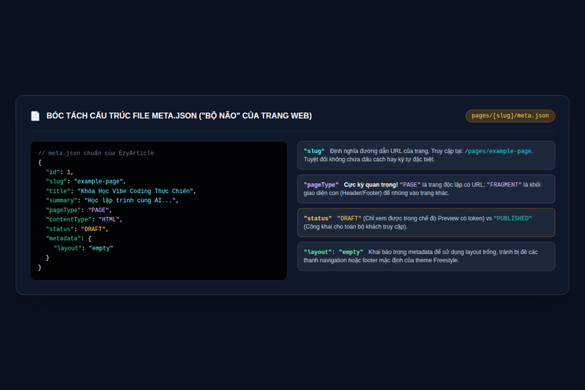Image resolution: width=585 pixels, height=390 pixels.
Task: Click the code line "slug": "example-page"
Action: tap(86, 182)
